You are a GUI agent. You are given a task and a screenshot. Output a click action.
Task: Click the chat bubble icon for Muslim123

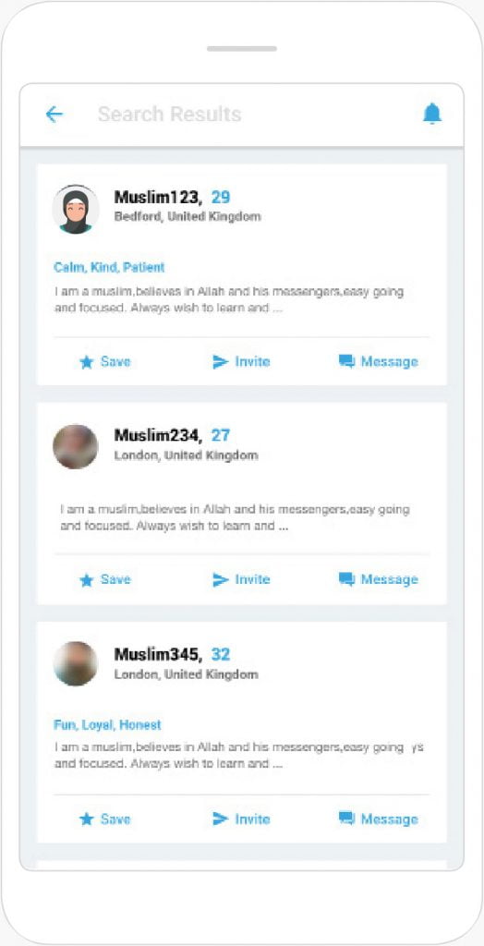tap(347, 362)
